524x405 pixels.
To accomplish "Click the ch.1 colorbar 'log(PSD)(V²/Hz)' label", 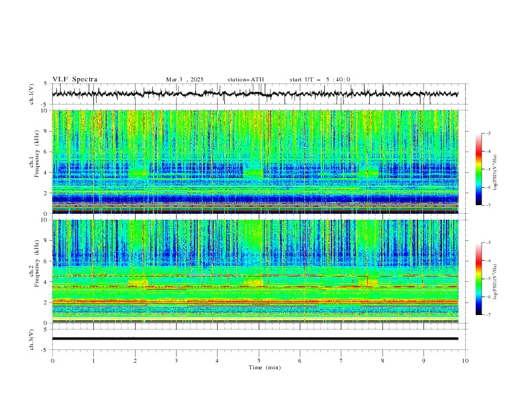I will [x=495, y=173].
